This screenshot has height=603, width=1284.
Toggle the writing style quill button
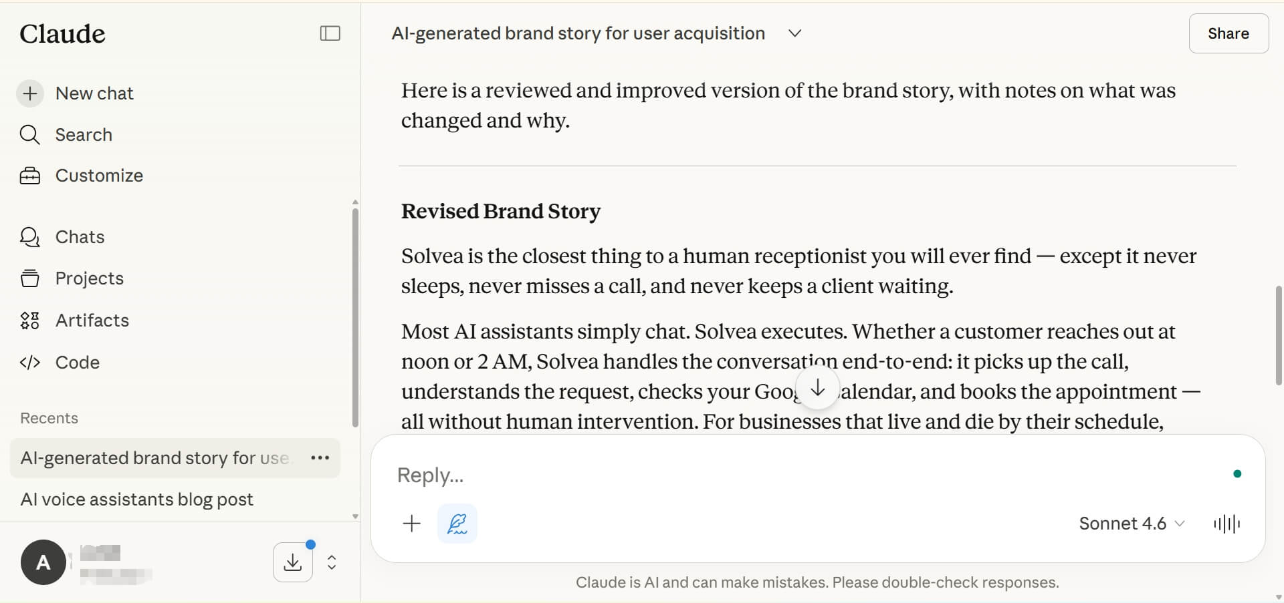point(457,524)
